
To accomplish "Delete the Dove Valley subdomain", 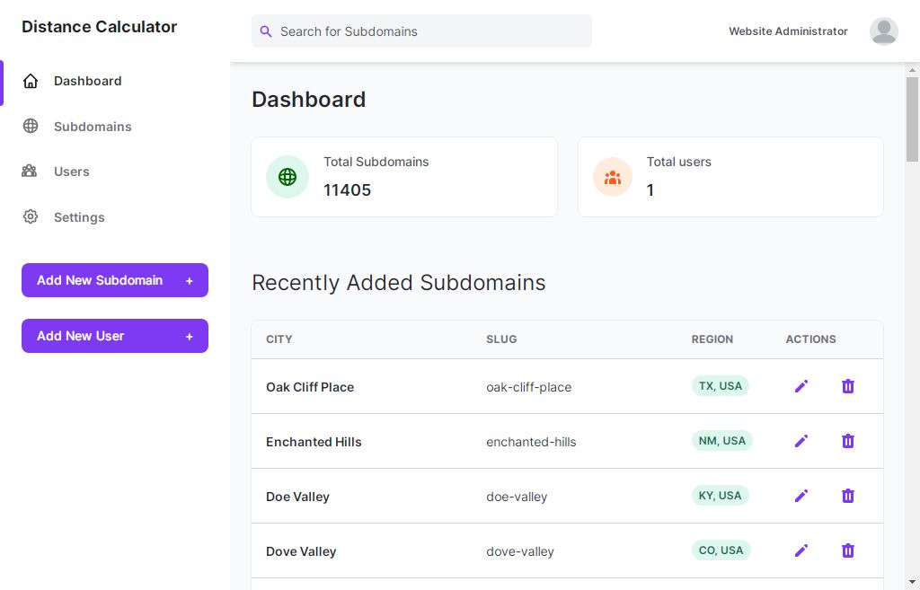I will point(847,550).
